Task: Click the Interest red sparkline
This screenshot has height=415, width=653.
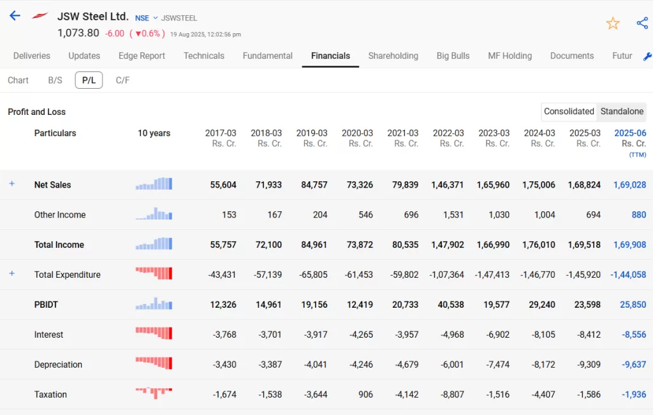Action: pyautogui.click(x=154, y=333)
